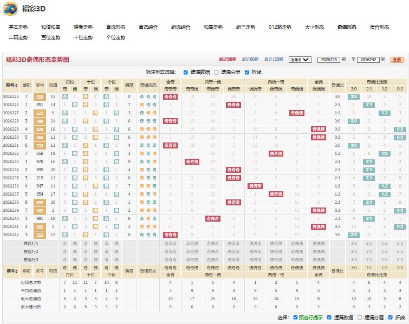Select 0:3 in the 预选行2 row

pyautogui.click(x=400, y=251)
